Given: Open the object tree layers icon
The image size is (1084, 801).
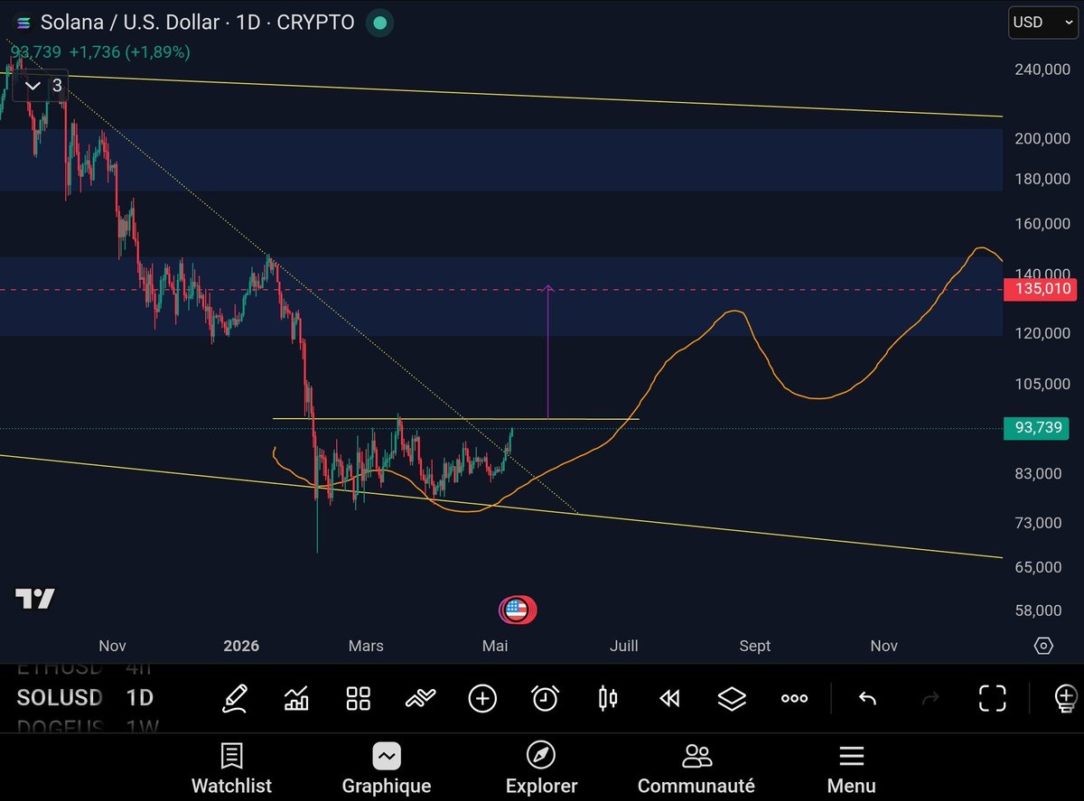Looking at the screenshot, I should [x=732, y=698].
